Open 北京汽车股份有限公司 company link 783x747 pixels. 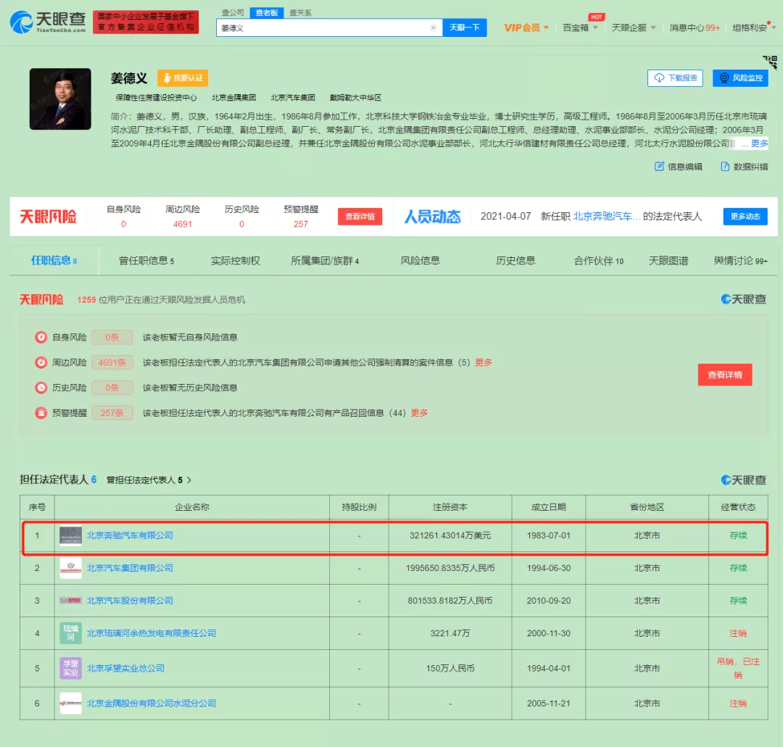pos(130,601)
